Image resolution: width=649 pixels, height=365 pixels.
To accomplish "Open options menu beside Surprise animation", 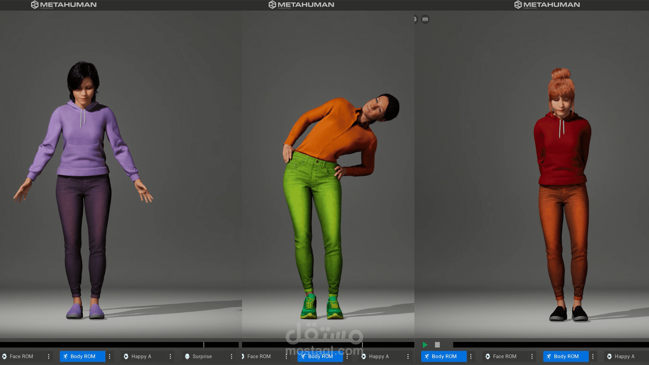I will point(232,356).
